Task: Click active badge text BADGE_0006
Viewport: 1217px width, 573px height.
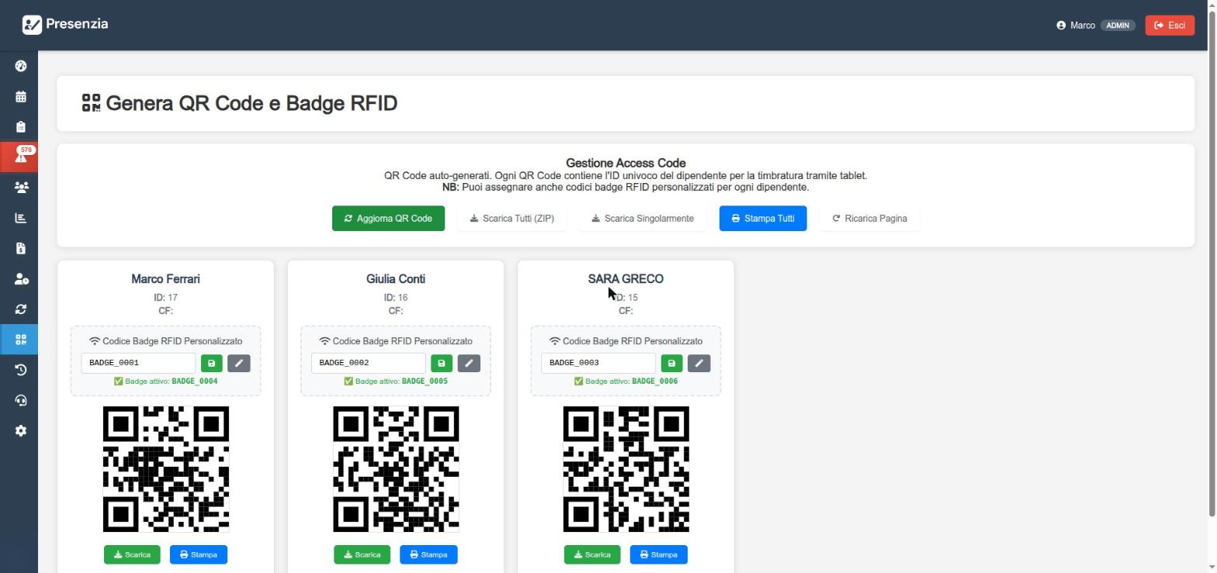Action: 655,381
